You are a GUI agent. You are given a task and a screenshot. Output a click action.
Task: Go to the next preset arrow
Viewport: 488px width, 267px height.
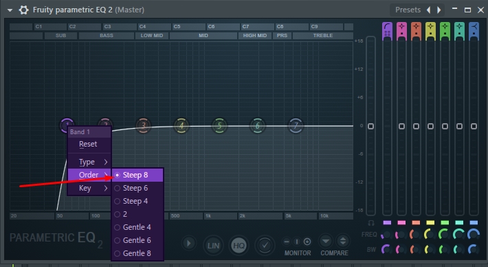pyautogui.click(x=439, y=10)
